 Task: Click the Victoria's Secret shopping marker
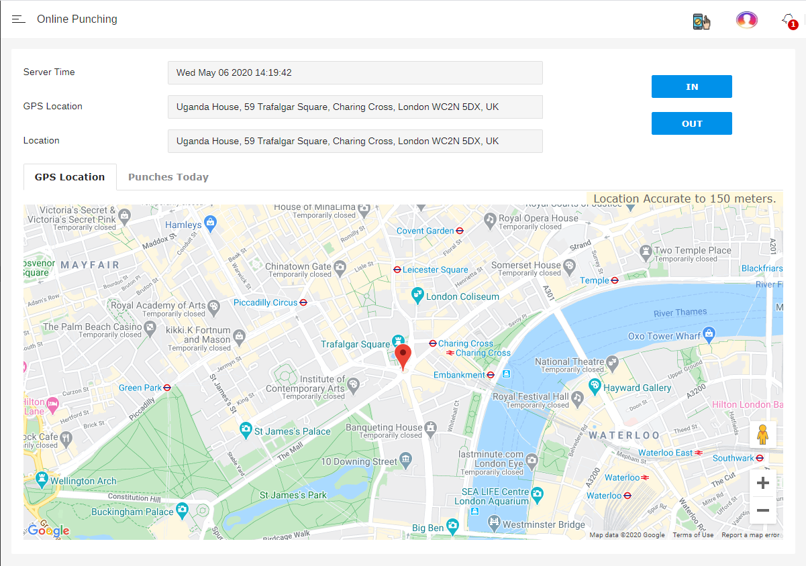tap(125, 216)
